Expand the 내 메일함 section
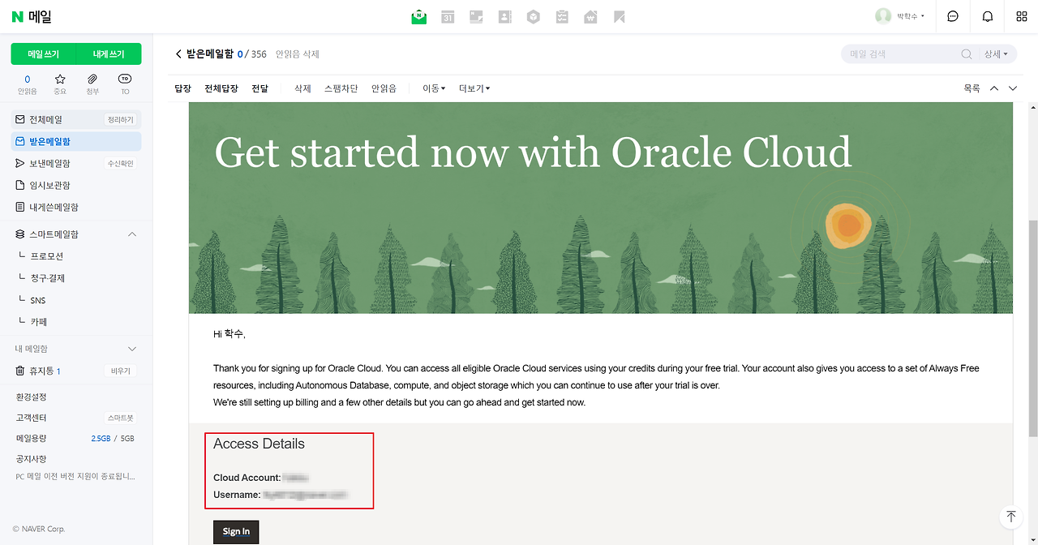Screen dimensions: 1038x545 [132, 349]
